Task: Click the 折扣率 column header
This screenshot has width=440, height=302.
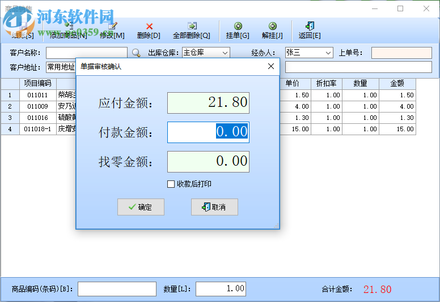Action: click(x=327, y=83)
